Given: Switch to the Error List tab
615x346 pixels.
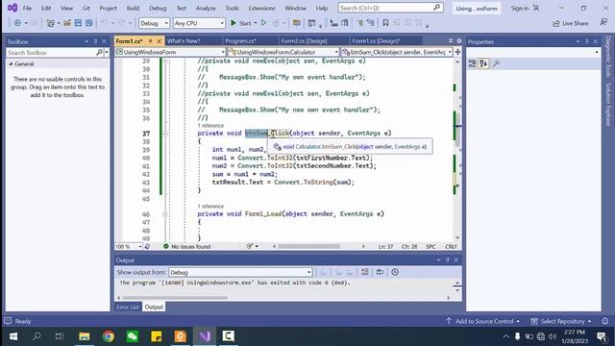Looking at the screenshot, I should pyautogui.click(x=128, y=307).
